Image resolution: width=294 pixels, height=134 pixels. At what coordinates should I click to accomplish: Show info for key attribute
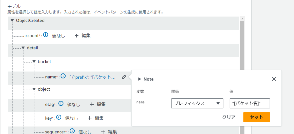click(x=59, y=117)
